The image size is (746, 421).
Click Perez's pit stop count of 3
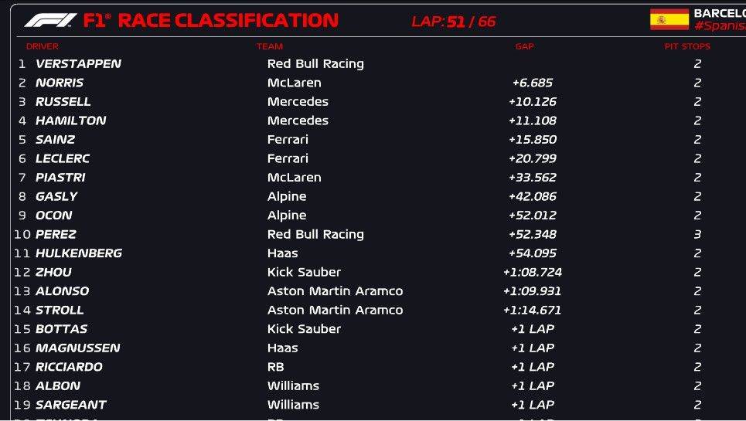[x=697, y=234]
